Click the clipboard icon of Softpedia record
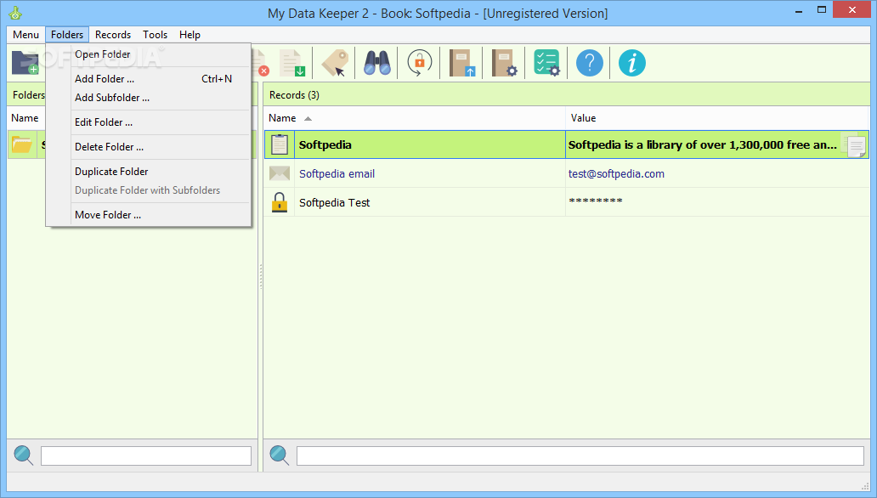877x498 pixels. tap(279, 145)
